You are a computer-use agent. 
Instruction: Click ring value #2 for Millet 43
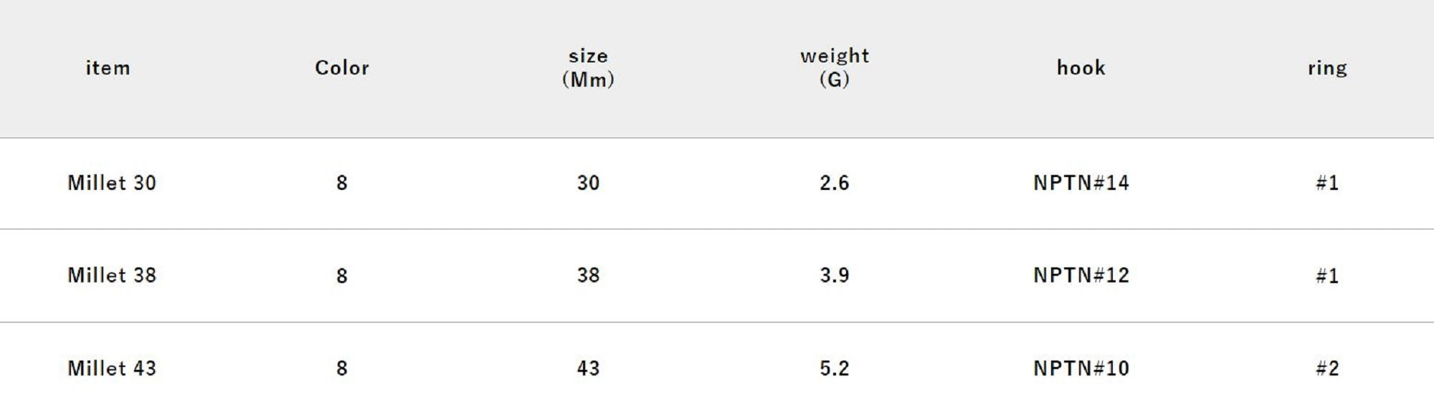(x=1327, y=368)
